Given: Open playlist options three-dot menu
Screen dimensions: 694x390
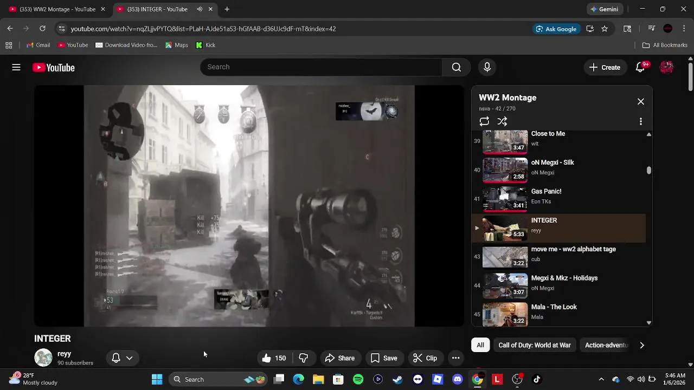Looking at the screenshot, I should click(641, 121).
